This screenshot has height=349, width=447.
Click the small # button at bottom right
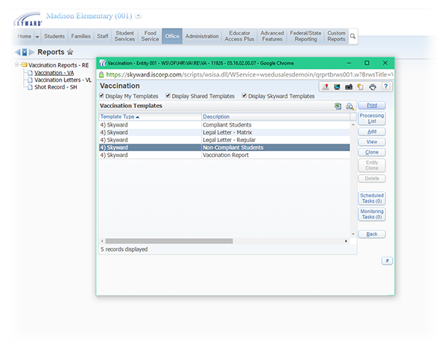387,260
